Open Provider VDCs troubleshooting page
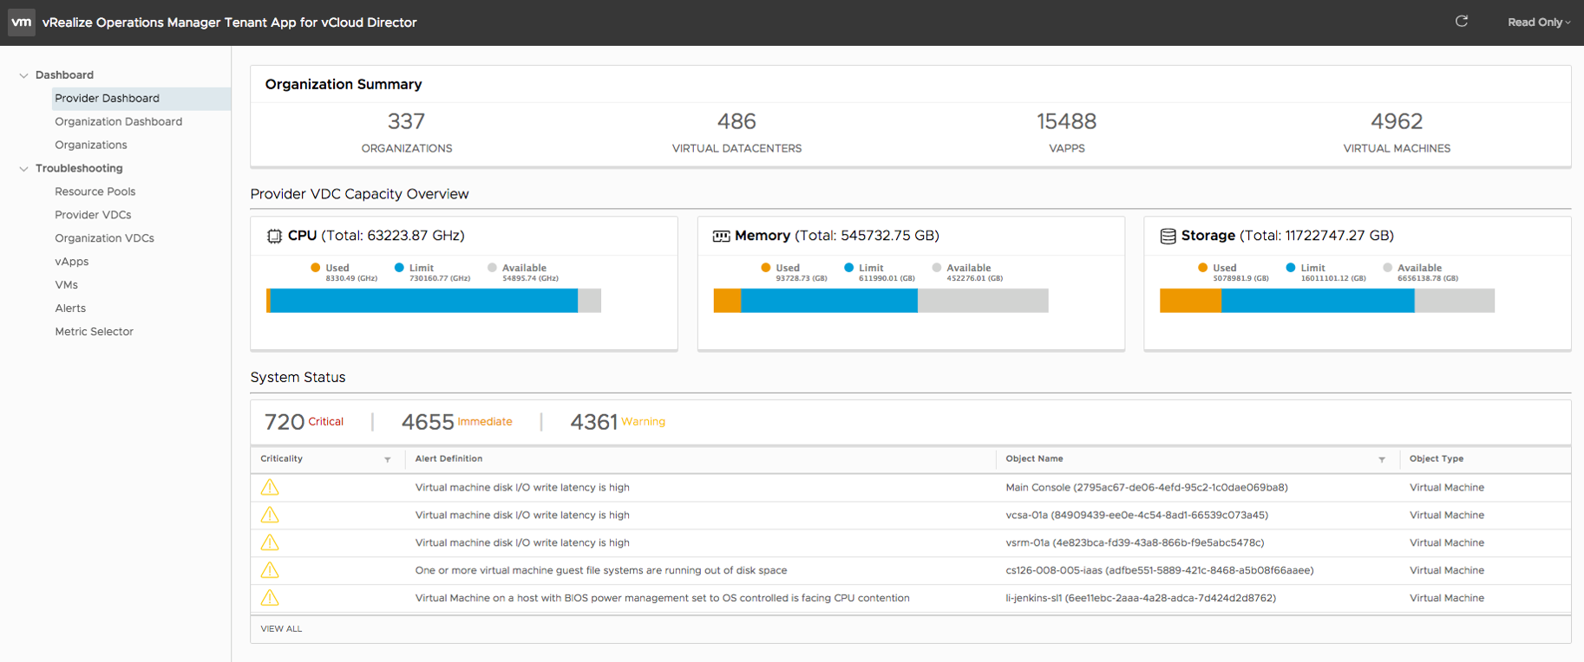Viewport: 1584px width, 662px height. click(x=93, y=216)
